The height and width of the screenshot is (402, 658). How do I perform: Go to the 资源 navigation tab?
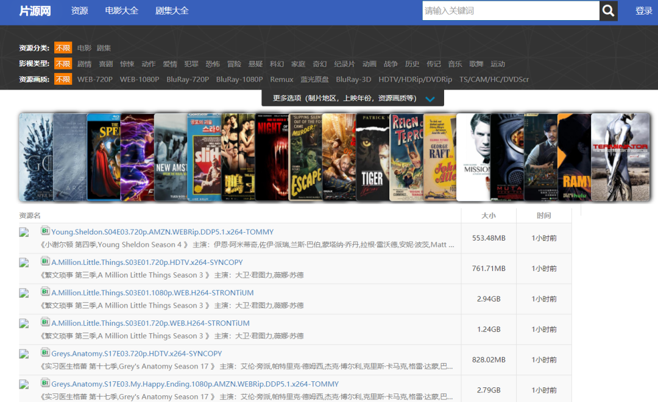tap(80, 11)
